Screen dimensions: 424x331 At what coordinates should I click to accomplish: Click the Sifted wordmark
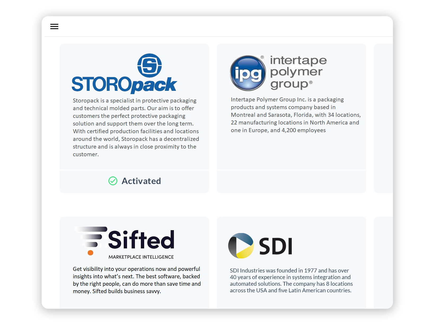pos(141,240)
